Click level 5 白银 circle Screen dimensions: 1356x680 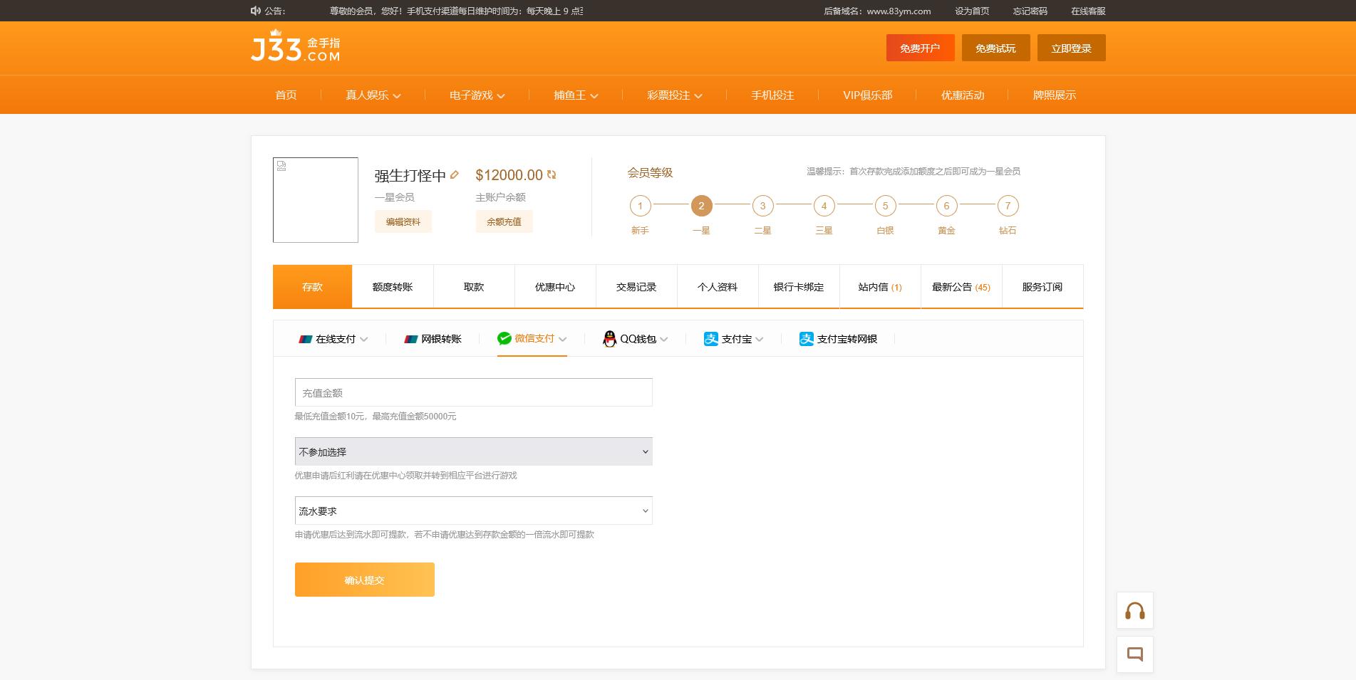click(885, 206)
